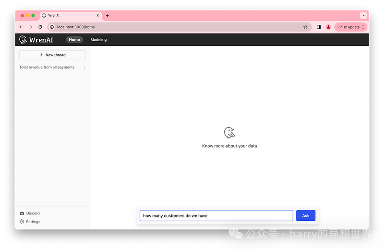Start a New thread
This screenshot has height=249, width=384.
pos(52,55)
